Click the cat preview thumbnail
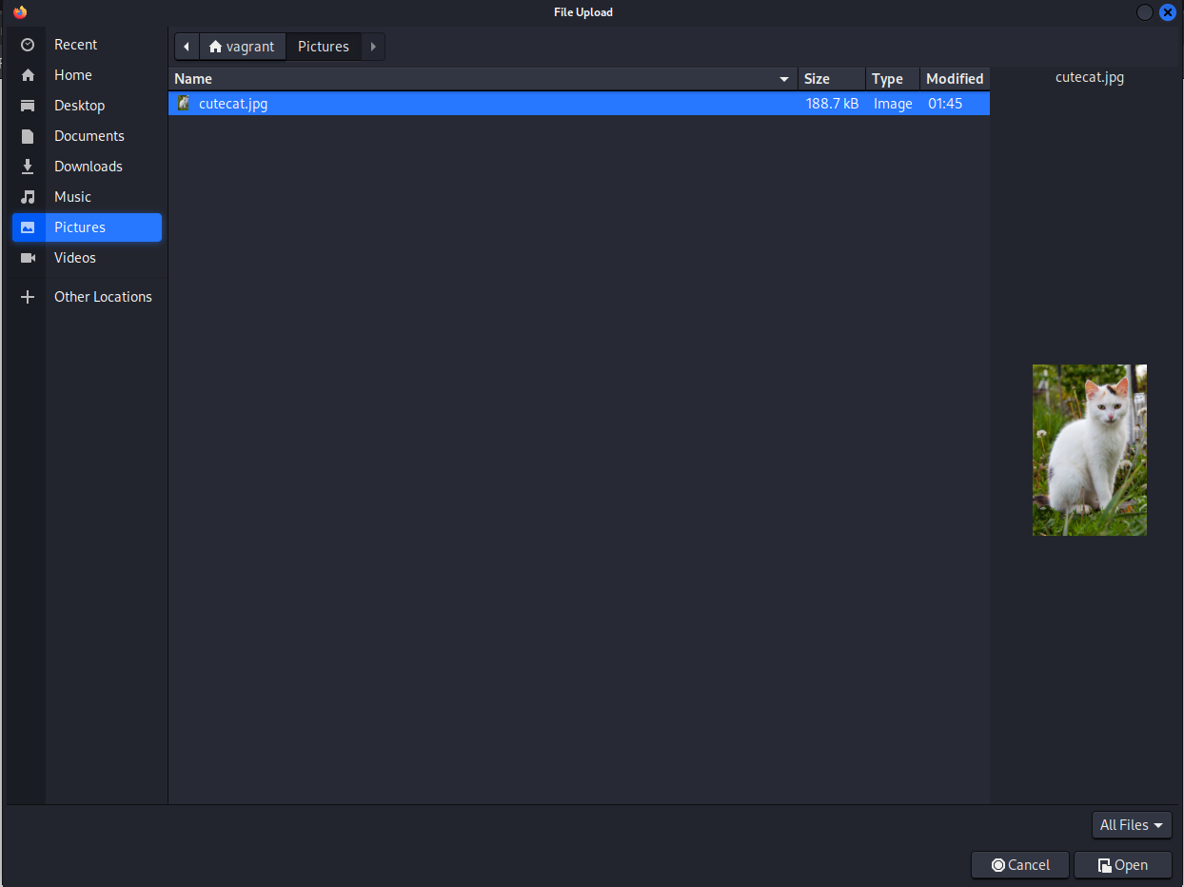 pyautogui.click(x=1089, y=450)
